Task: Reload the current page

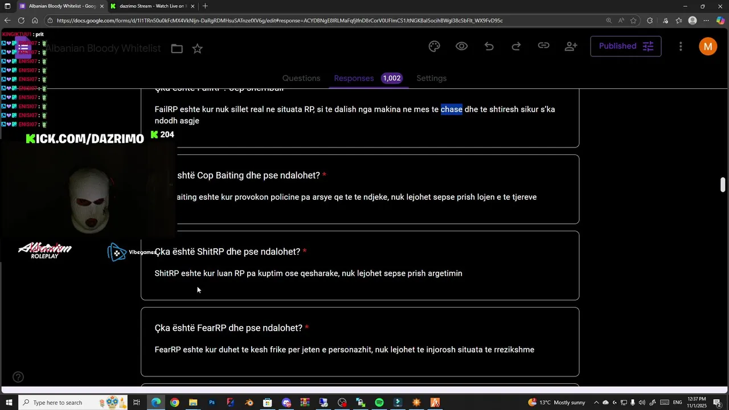Action: (21, 20)
